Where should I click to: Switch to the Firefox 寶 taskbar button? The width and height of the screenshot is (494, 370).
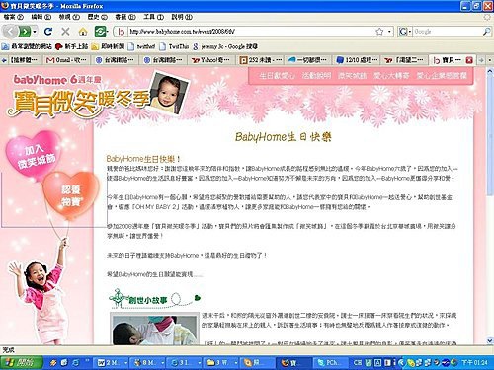coord(293,362)
